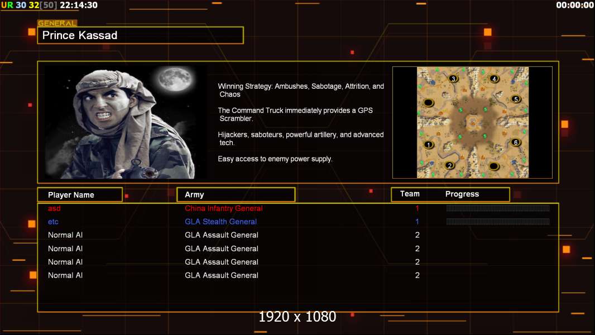
Task: Click the Easy access to enemy power text
Action: coord(275,159)
